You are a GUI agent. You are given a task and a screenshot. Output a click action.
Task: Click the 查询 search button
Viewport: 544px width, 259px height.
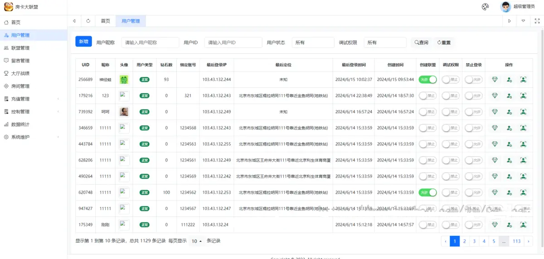click(x=421, y=43)
